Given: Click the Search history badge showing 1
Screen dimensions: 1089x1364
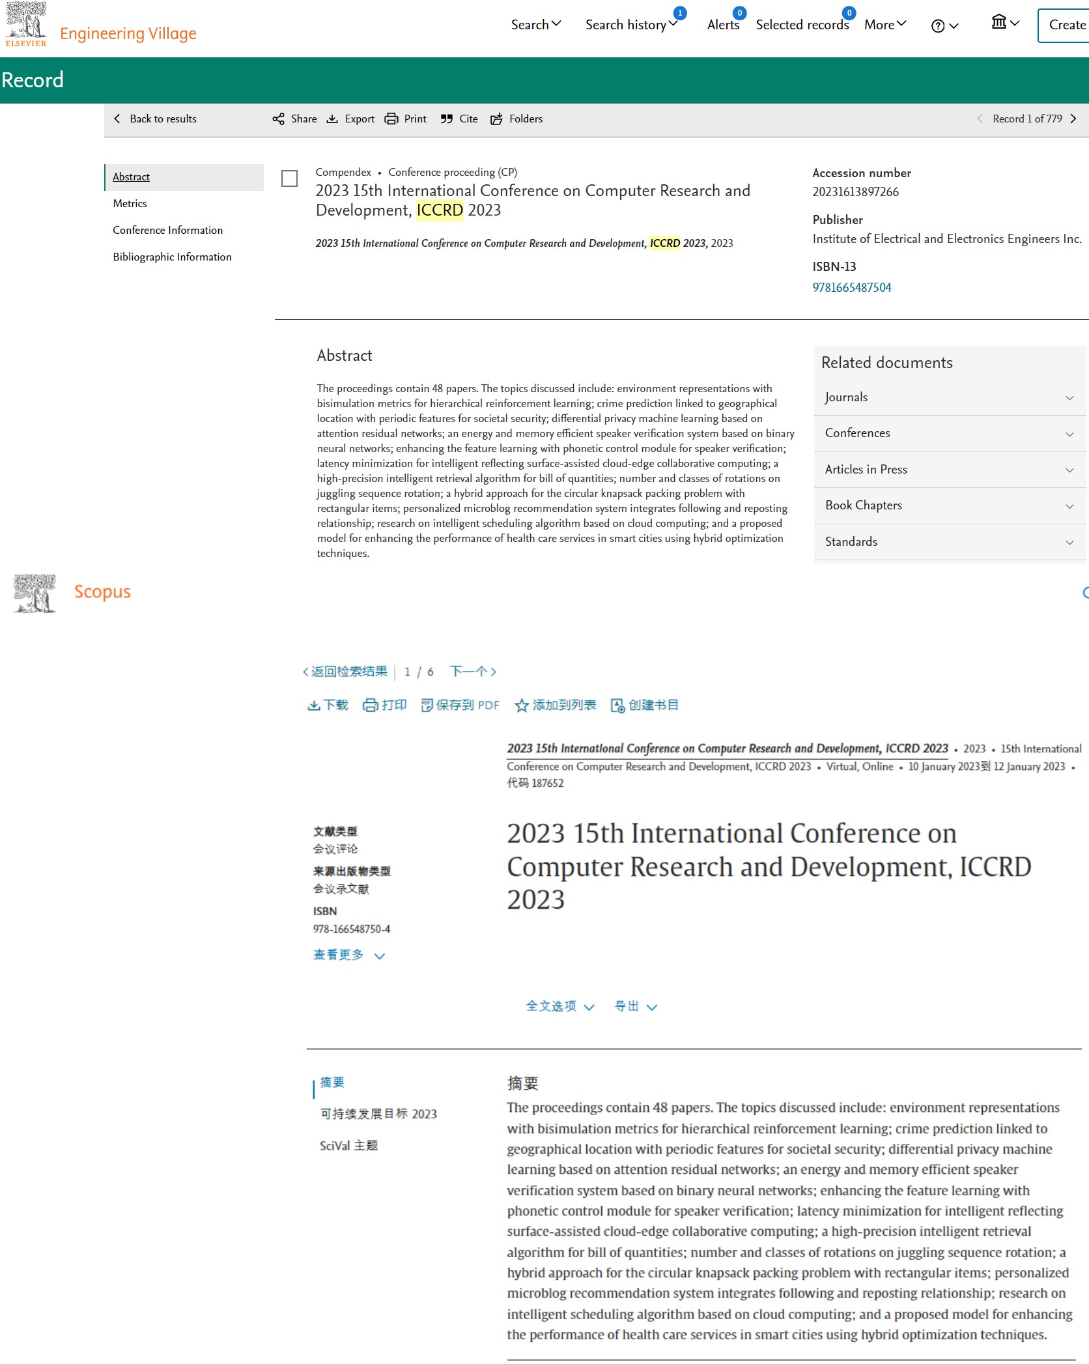Looking at the screenshot, I should [x=680, y=13].
